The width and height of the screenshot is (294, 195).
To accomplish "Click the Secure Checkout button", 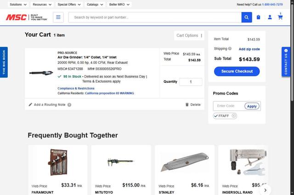I will coord(237,71).
